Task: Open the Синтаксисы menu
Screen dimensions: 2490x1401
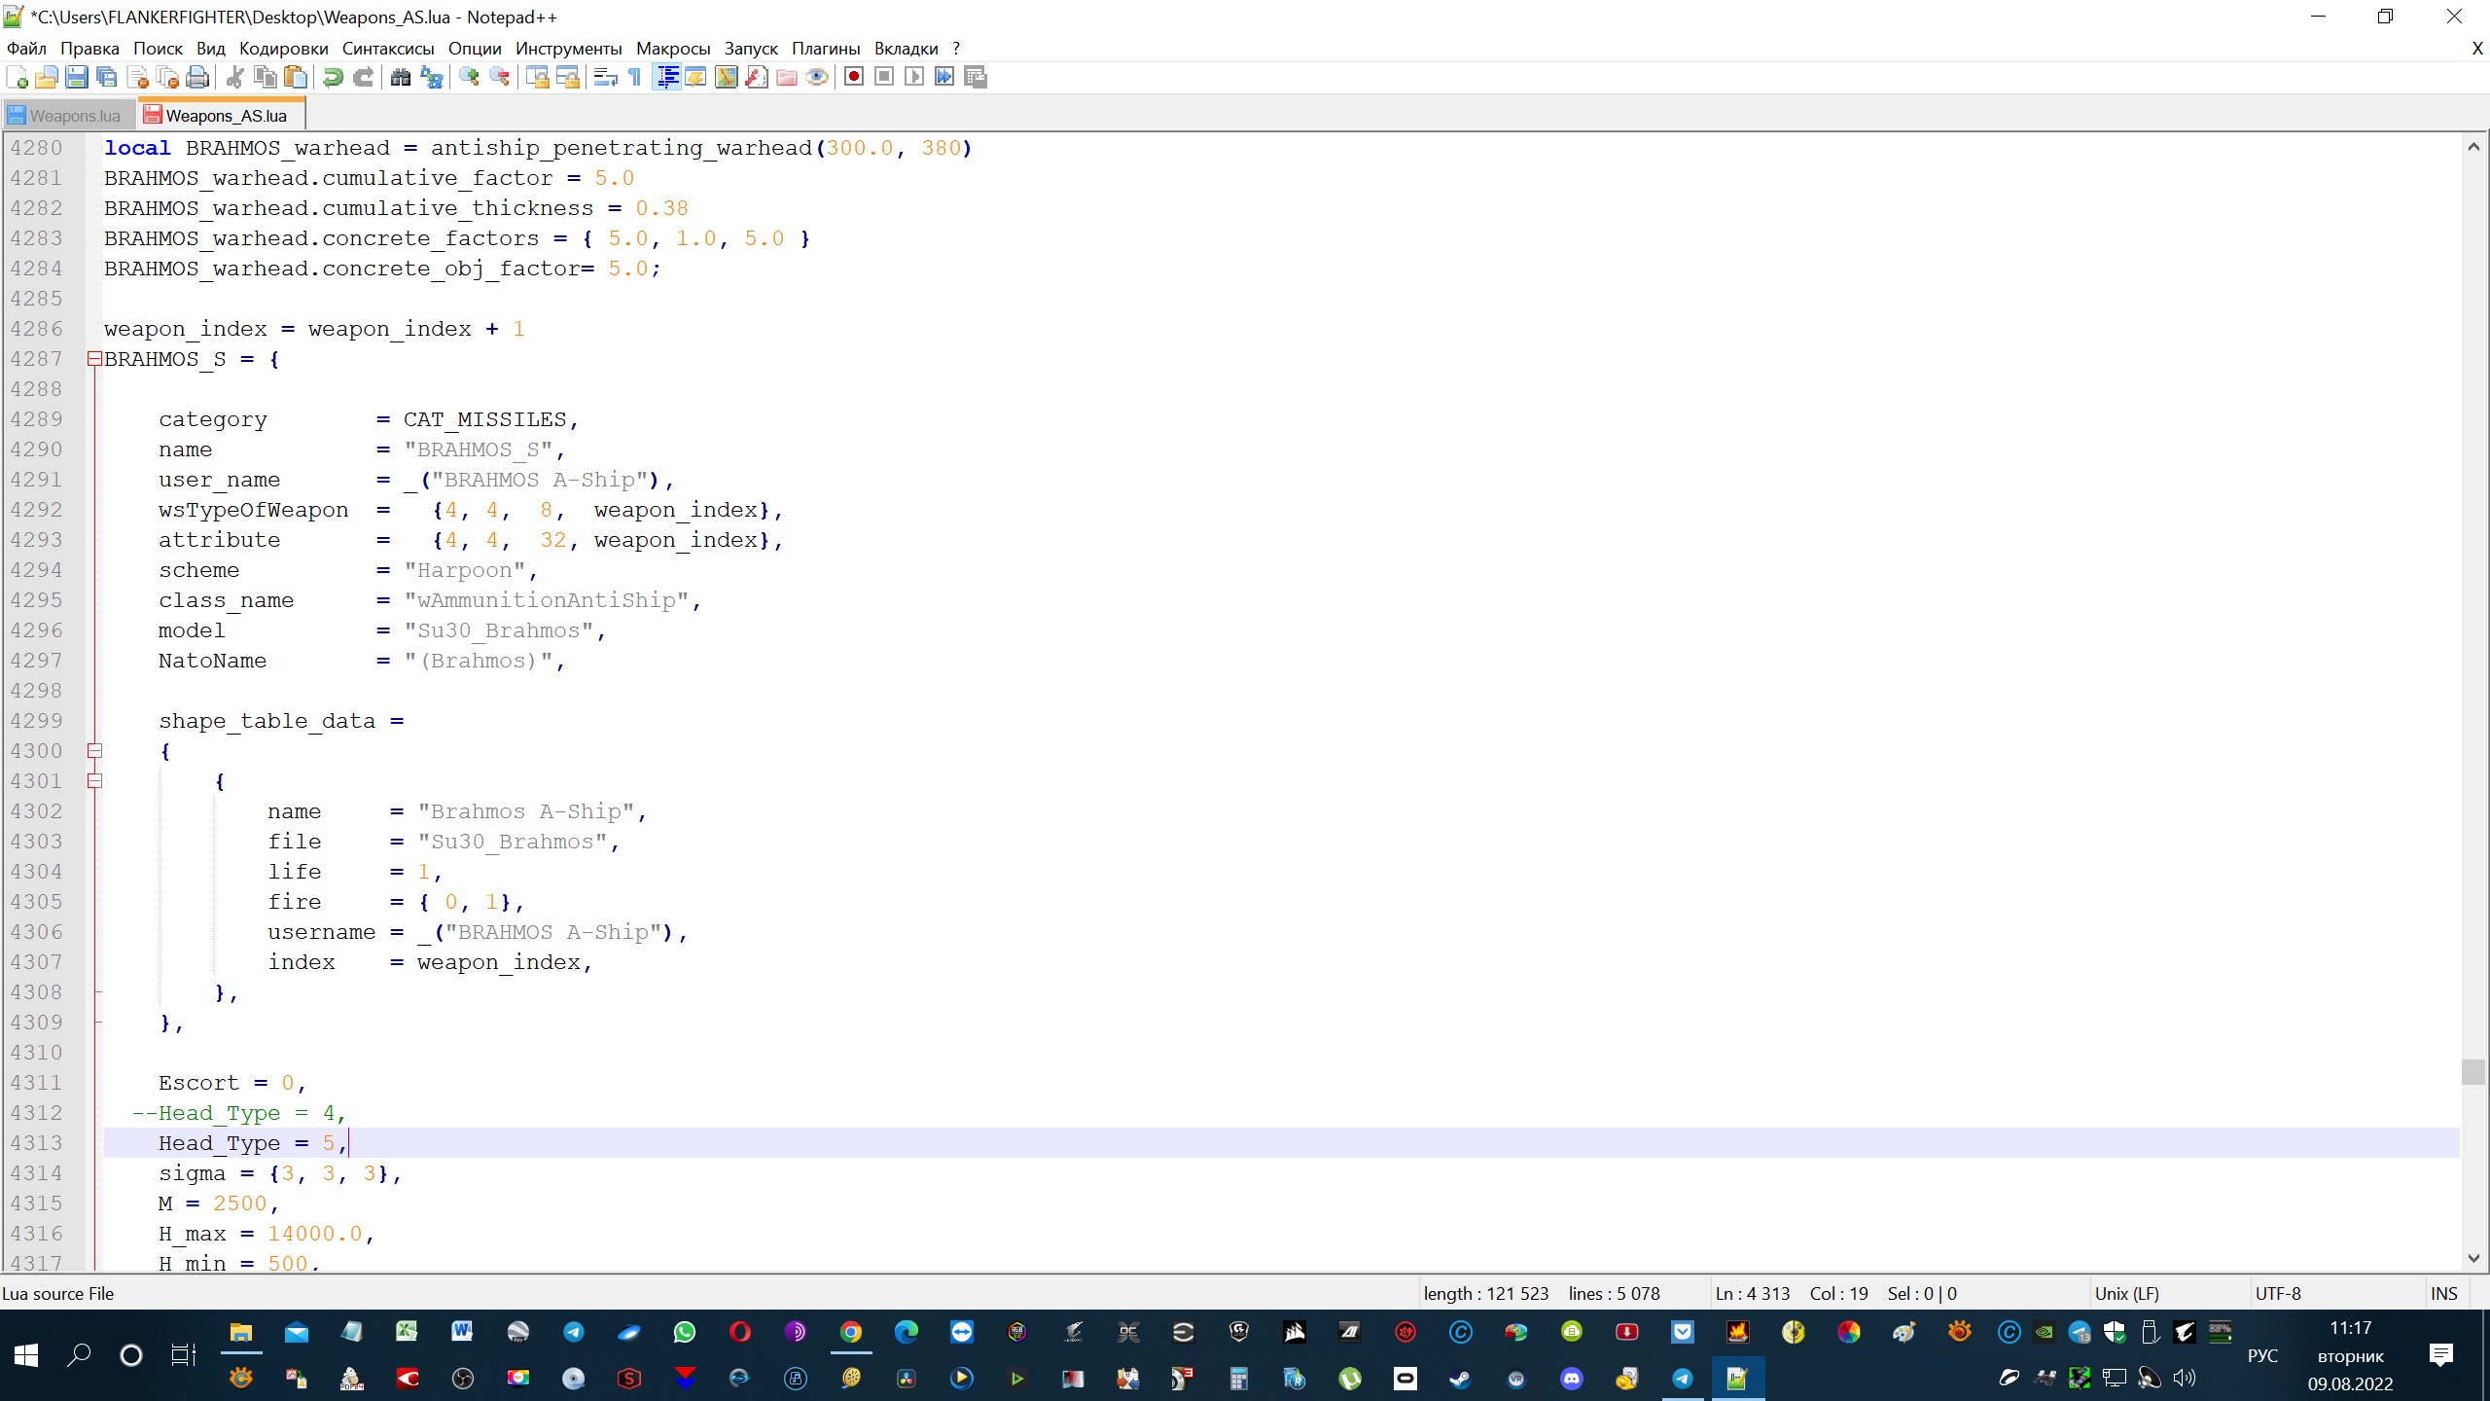Action: click(387, 49)
